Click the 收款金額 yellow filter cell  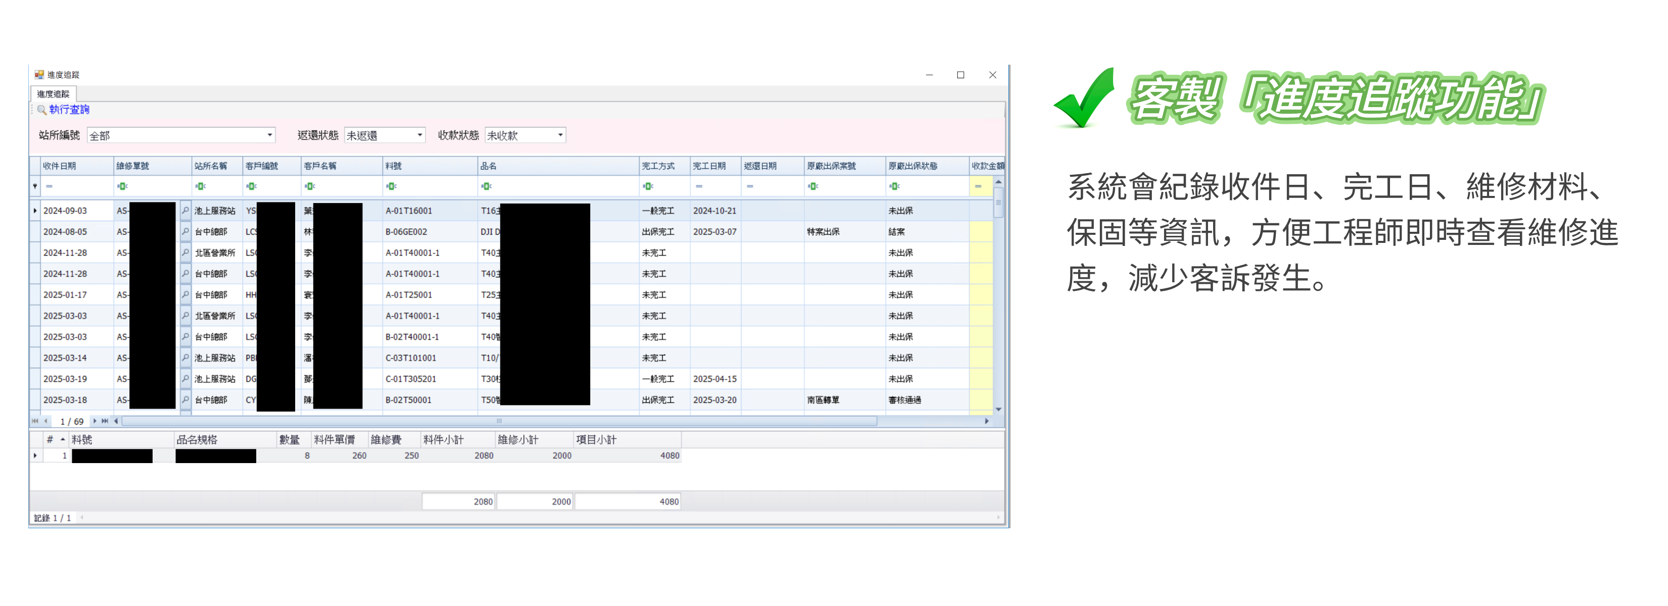[x=981, y=186]
